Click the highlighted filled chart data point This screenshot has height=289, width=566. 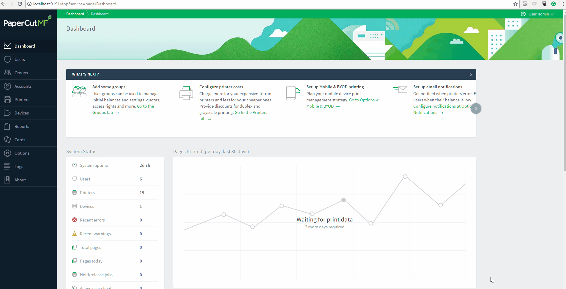tap(343, 200)
